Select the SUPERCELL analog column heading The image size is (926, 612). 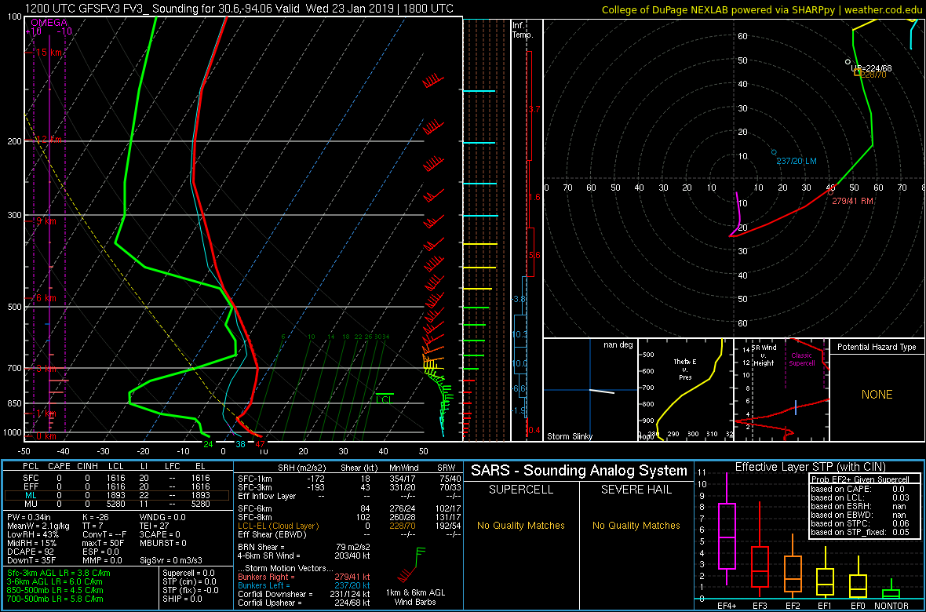pos(521,490)
